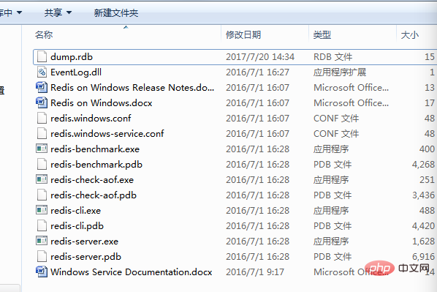Click the redis-benchmark.exe application icon
Screen dimensions: 437x292
[x=42, y=149]
